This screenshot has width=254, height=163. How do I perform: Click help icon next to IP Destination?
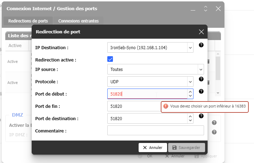pos(201,45)
